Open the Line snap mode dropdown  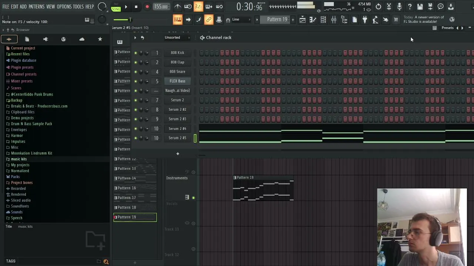[241, 20]
